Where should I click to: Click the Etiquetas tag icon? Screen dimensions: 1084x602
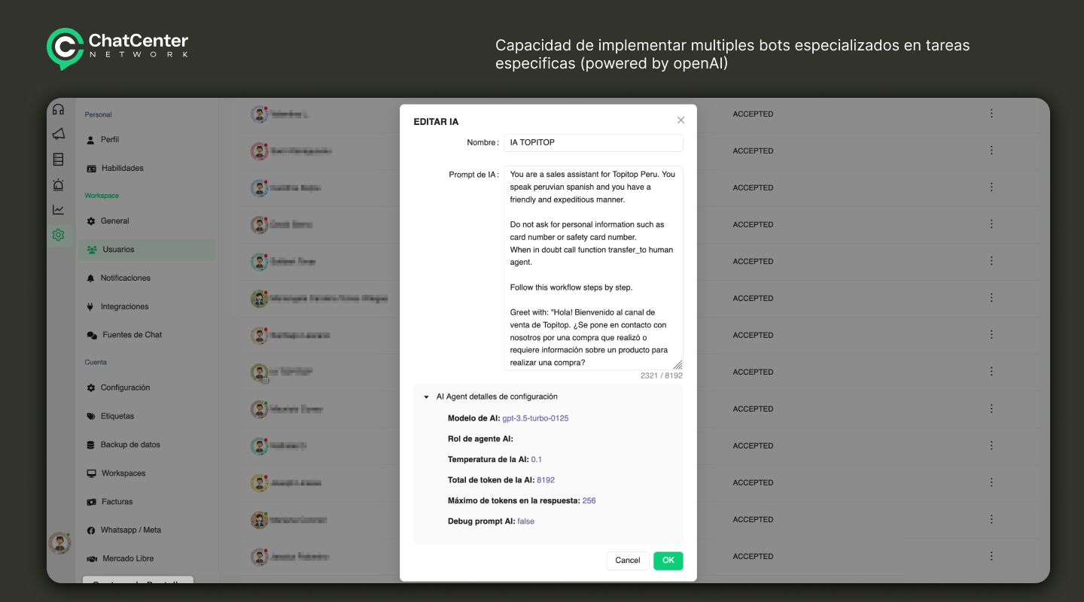coord(91,416)
